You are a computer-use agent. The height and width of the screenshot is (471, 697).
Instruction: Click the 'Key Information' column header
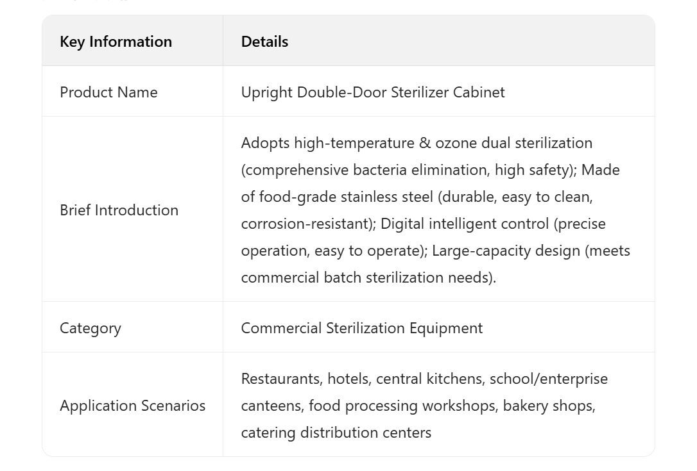point(116,42)
